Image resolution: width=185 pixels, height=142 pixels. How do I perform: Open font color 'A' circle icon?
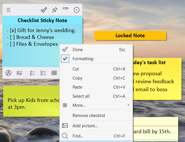pyautogui.click(x=9, y=73)
